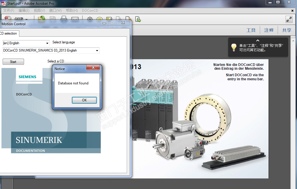The height and width of the screenshot is (189, 297).
Task: Open the 文件(F) menu
Action: (8, 11)
